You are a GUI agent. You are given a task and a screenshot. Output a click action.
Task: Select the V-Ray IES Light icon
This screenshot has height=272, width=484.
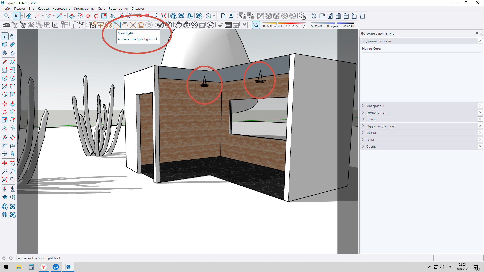125,25
